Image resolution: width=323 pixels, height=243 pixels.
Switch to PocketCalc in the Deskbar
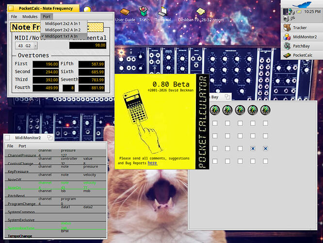[302, 55]
